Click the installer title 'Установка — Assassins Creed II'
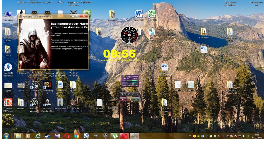 pyautogui.click(x=37, y=17)
